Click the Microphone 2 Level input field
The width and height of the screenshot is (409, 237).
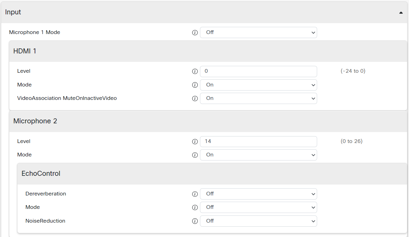point(258,141)
